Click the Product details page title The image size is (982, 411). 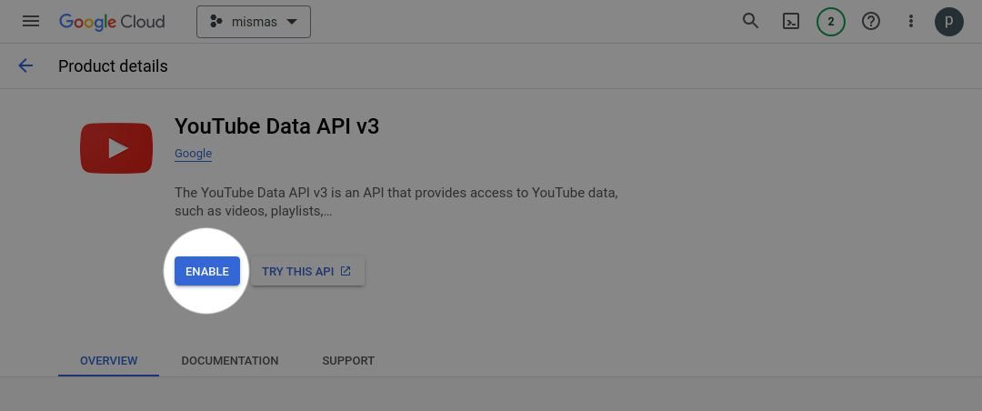click(x=113, y=66)
